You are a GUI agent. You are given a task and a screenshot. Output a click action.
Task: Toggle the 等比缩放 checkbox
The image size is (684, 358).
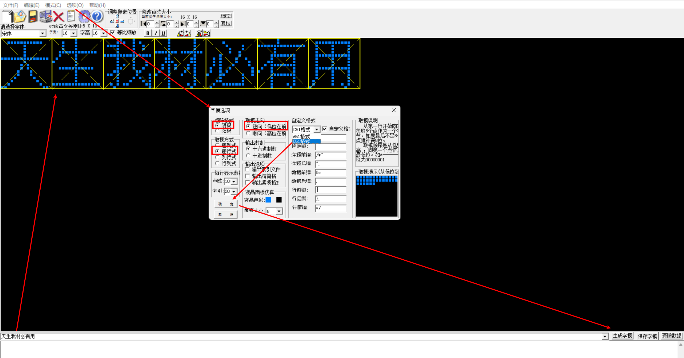[113, 32]
